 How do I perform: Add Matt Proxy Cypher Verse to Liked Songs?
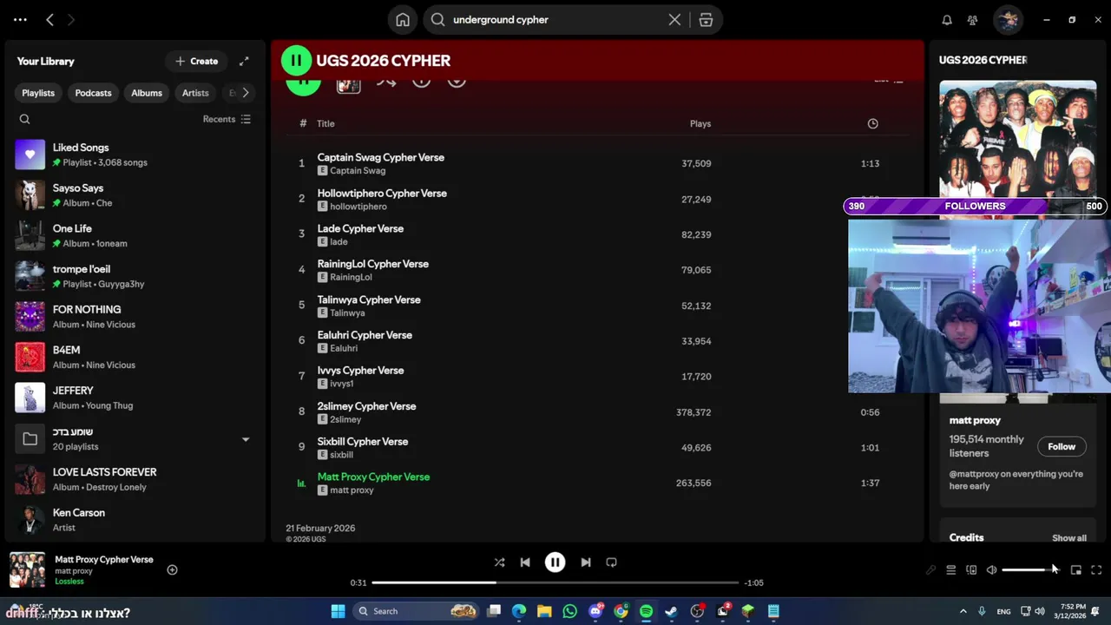(x=172, y=569)
